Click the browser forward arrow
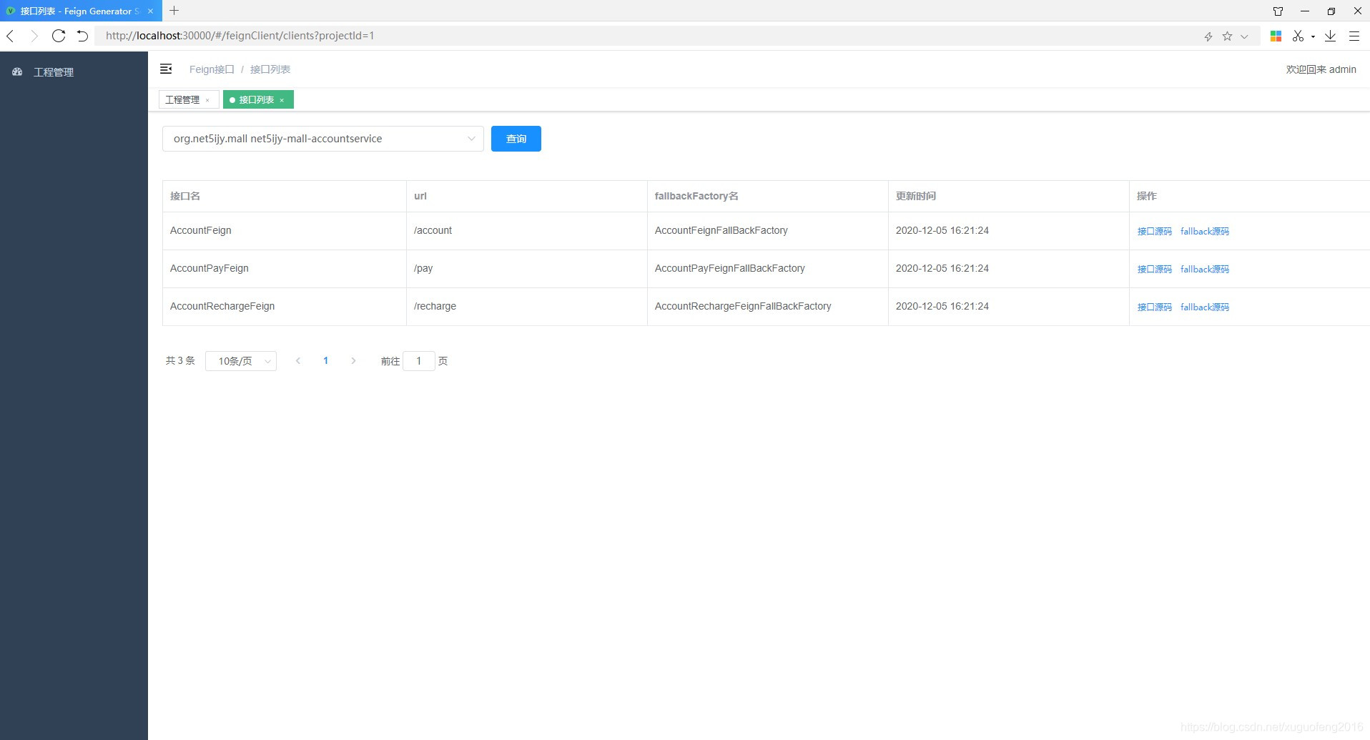1370x740 pixels. pyautogui.click(x=34, y=36)
